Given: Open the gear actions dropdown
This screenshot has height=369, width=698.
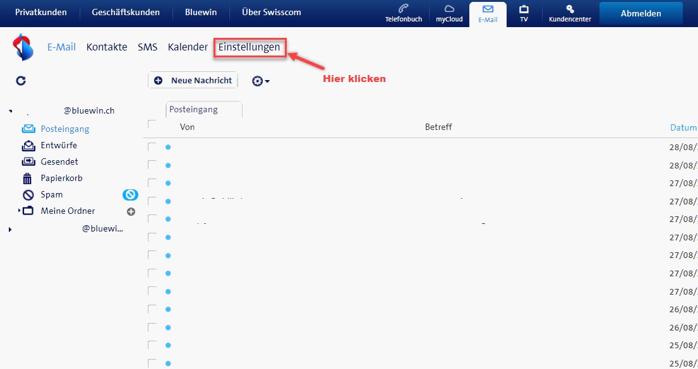Looking at the screenshot, I should [x=260, y=81].
